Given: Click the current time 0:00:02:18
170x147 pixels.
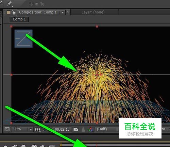Looking at the screenshot, I should click(x=61, y=129).
